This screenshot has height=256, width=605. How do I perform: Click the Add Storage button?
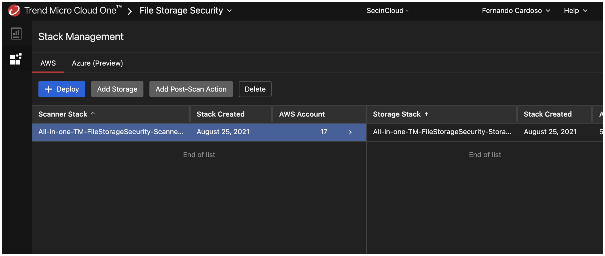coord(117,89)
